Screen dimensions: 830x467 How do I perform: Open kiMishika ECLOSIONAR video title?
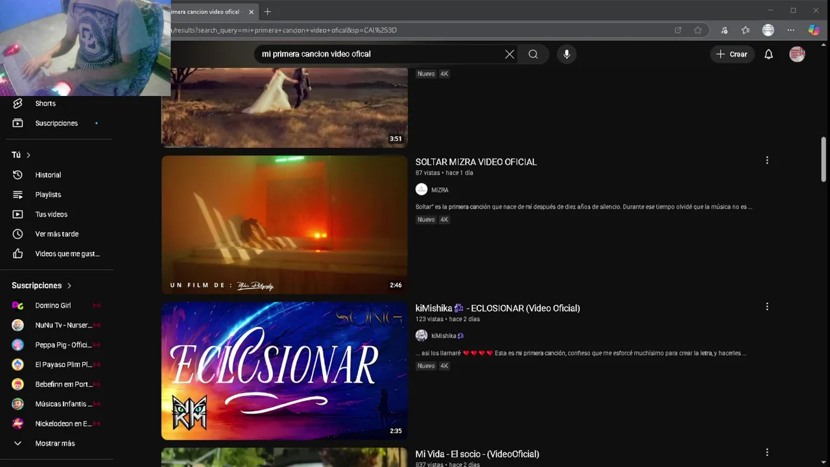497,308
